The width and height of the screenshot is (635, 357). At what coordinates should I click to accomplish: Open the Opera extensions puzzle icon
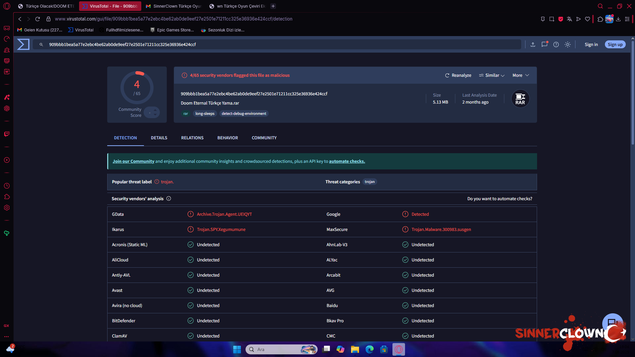click(600, 19)
